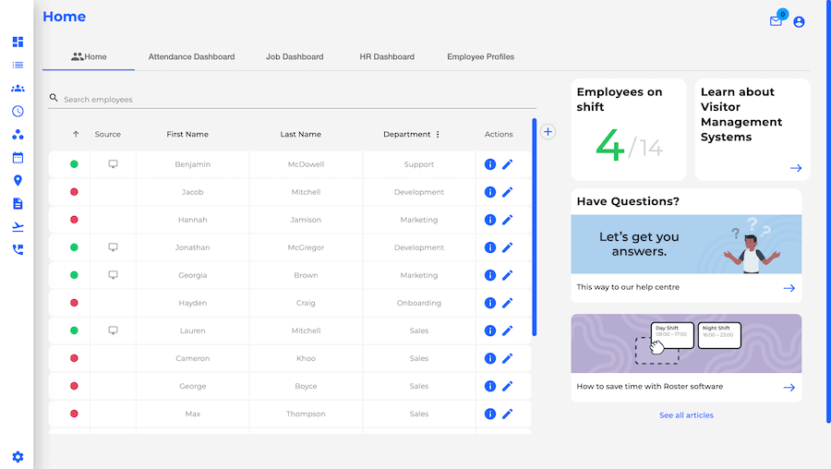Viewport: 831px width, 469px height.
Task: View info for Cameron Khoo
Action: pos(490,358)
